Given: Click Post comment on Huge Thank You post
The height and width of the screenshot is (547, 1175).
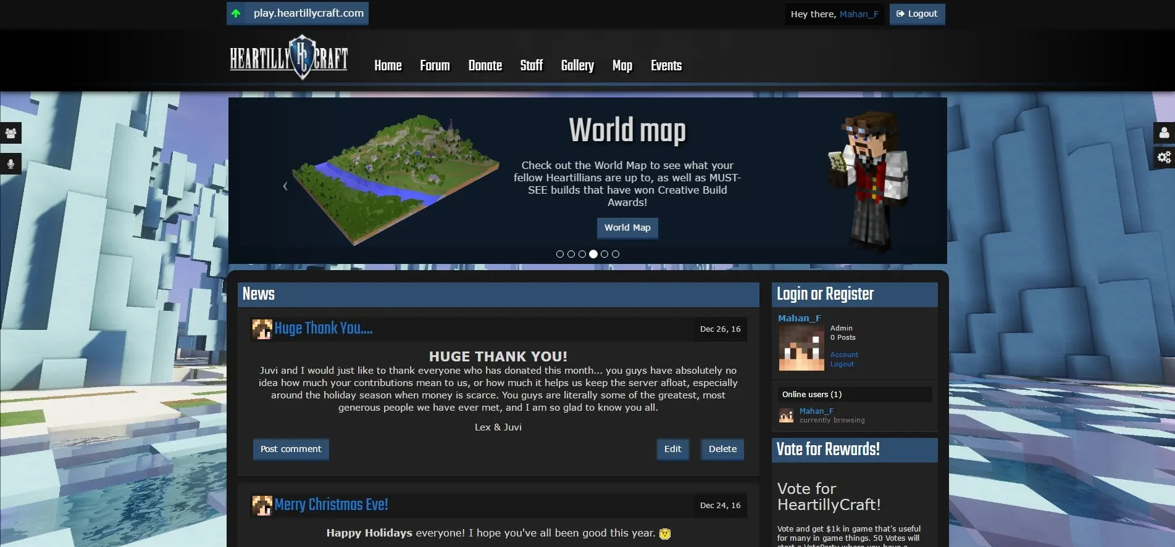Looking at the screenshot, I should point(291,449).
